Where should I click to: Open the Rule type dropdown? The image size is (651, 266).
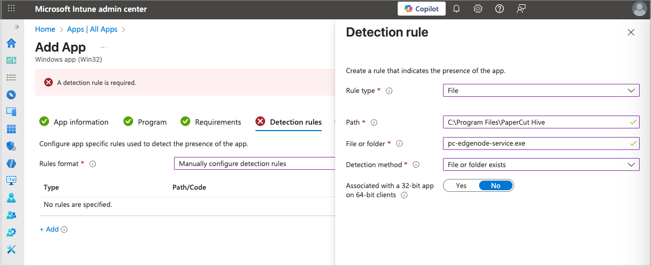pos(541,91)
